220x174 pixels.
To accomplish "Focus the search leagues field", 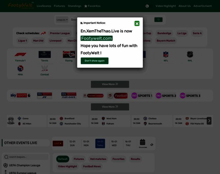I will (x=26, y=157).
